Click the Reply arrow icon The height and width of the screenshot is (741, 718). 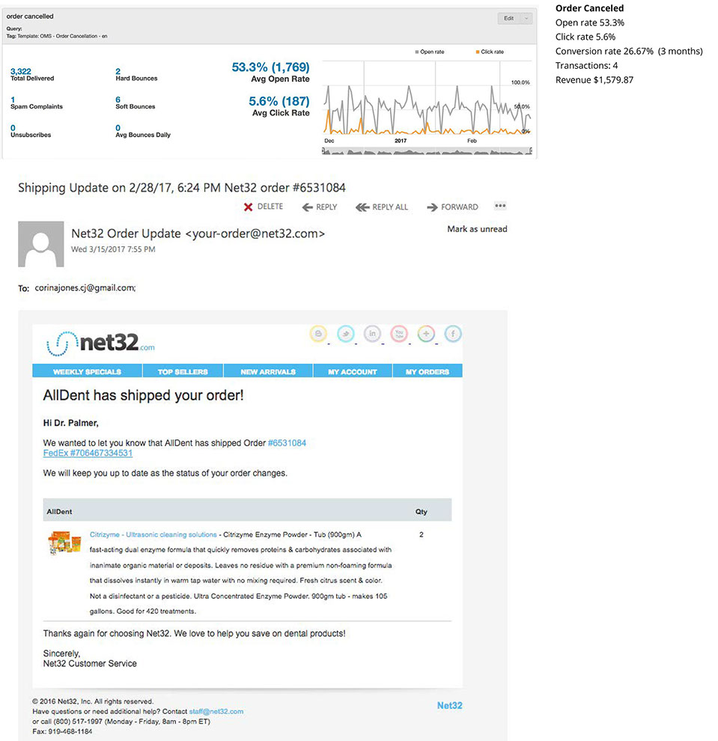coord(307,207)
